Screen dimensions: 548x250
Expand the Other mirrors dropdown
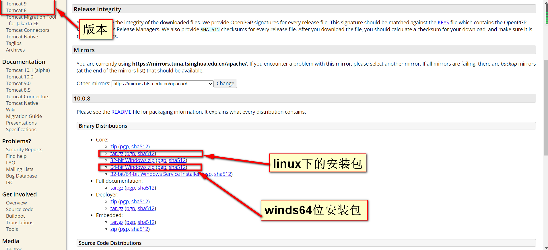(x=162, y=84)
